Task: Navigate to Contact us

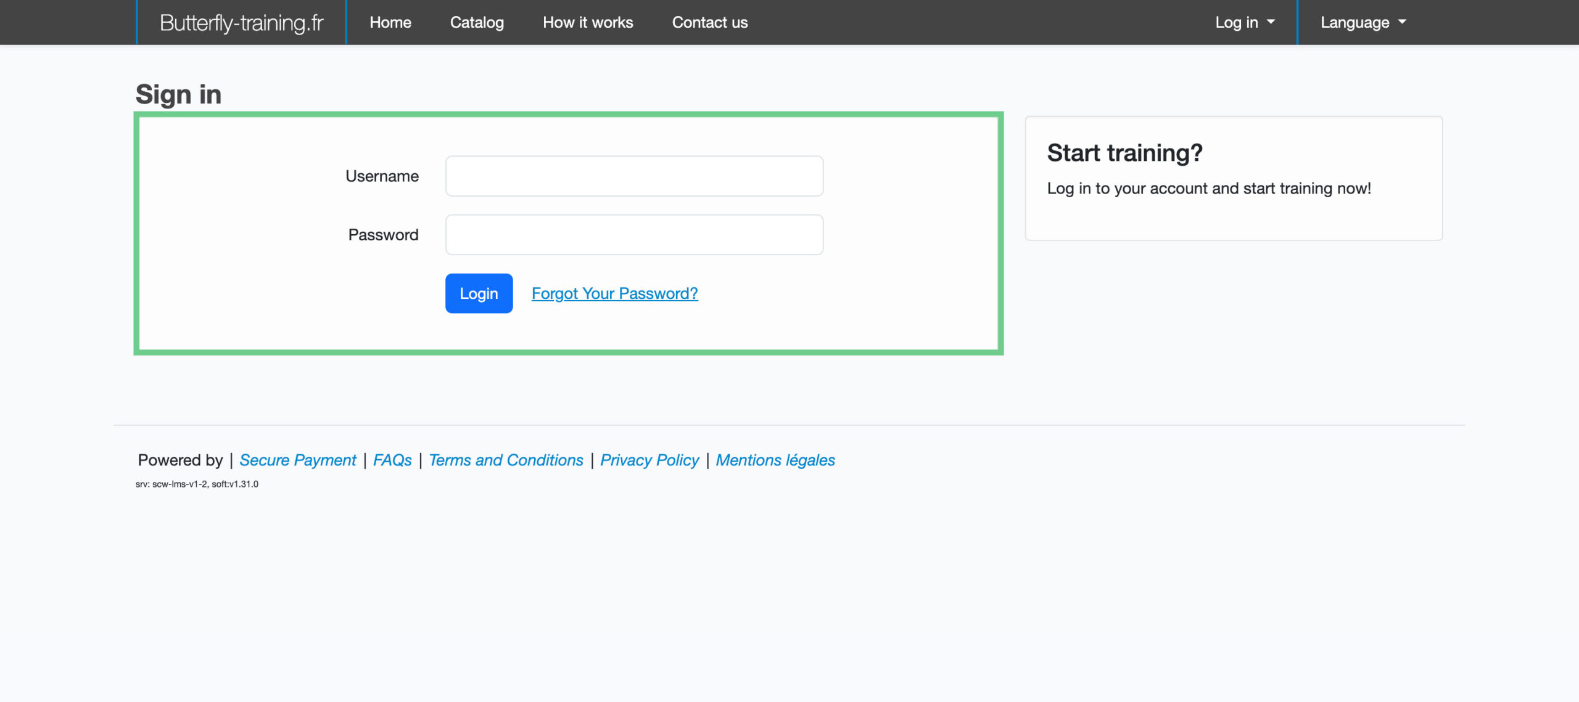Action: point(709,23)
